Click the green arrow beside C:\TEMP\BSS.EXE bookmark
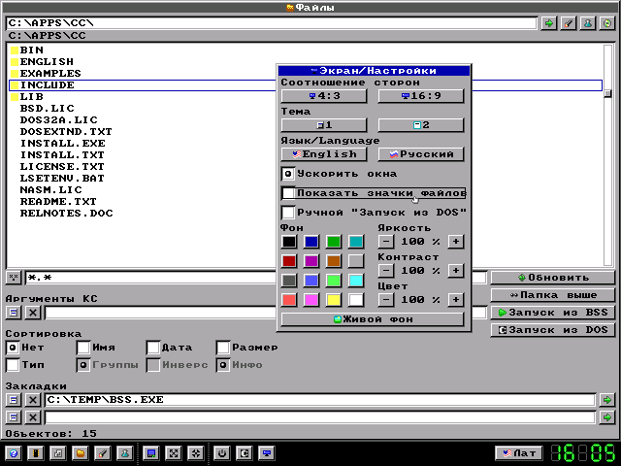621x466 pixels. tap(606, 399)
